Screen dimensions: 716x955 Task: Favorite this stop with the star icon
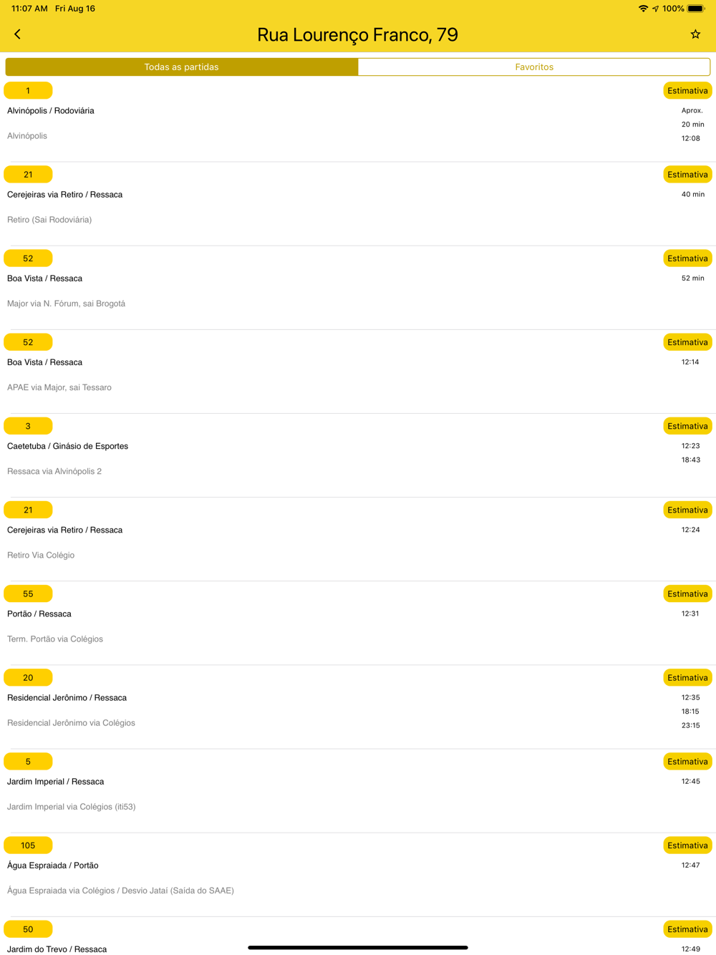point(695,34)
